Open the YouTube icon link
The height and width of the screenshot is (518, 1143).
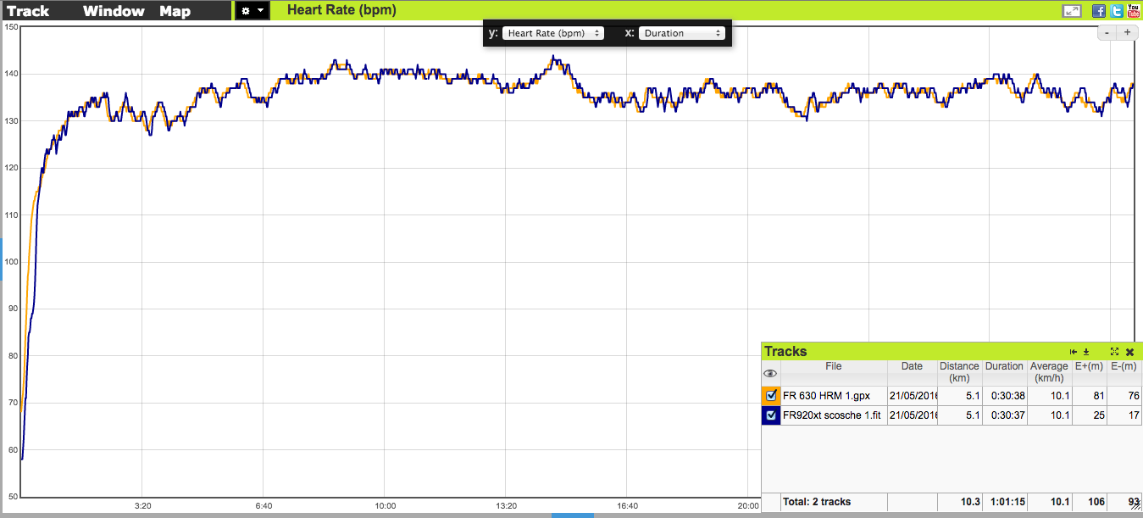click(1134, 11)
